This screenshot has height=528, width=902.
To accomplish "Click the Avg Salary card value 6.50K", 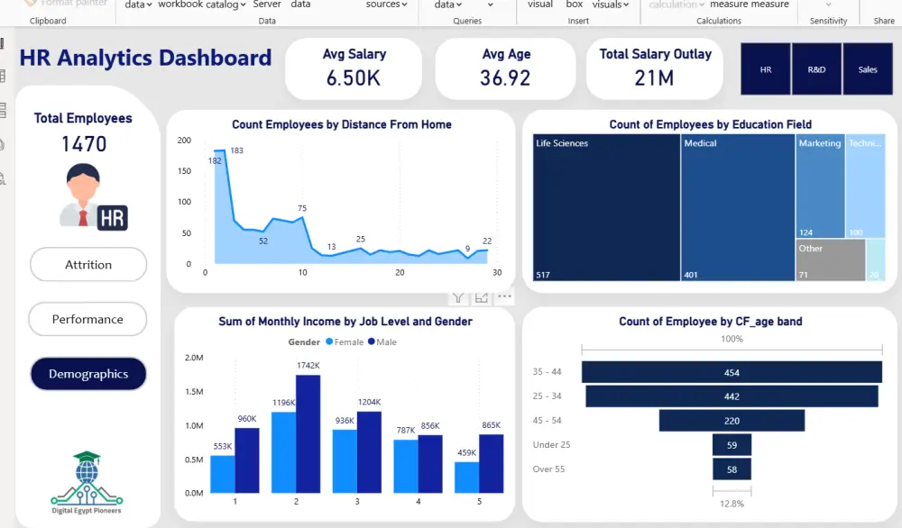I will (x=354, y=77).
